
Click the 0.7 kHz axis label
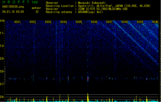pos(2,84)
